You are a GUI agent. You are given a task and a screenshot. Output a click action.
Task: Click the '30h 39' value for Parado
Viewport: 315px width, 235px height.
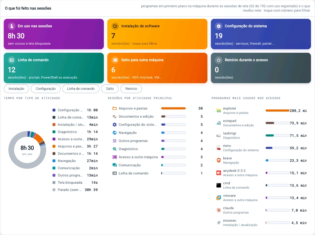[x=91, y=190]
